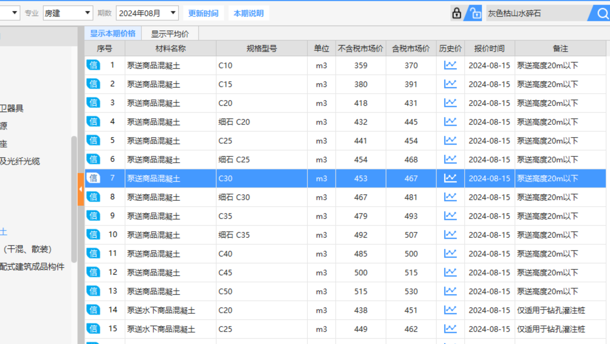The width and height of the screenshot is (610, 344).
Task: Click the left sidebar vertical scrollbar
Action: [74, 199]
